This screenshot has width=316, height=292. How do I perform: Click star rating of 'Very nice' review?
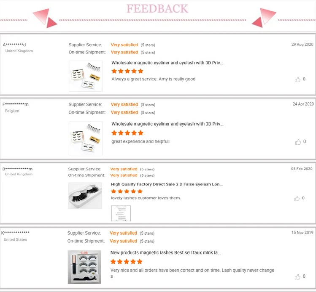[126, 262]
